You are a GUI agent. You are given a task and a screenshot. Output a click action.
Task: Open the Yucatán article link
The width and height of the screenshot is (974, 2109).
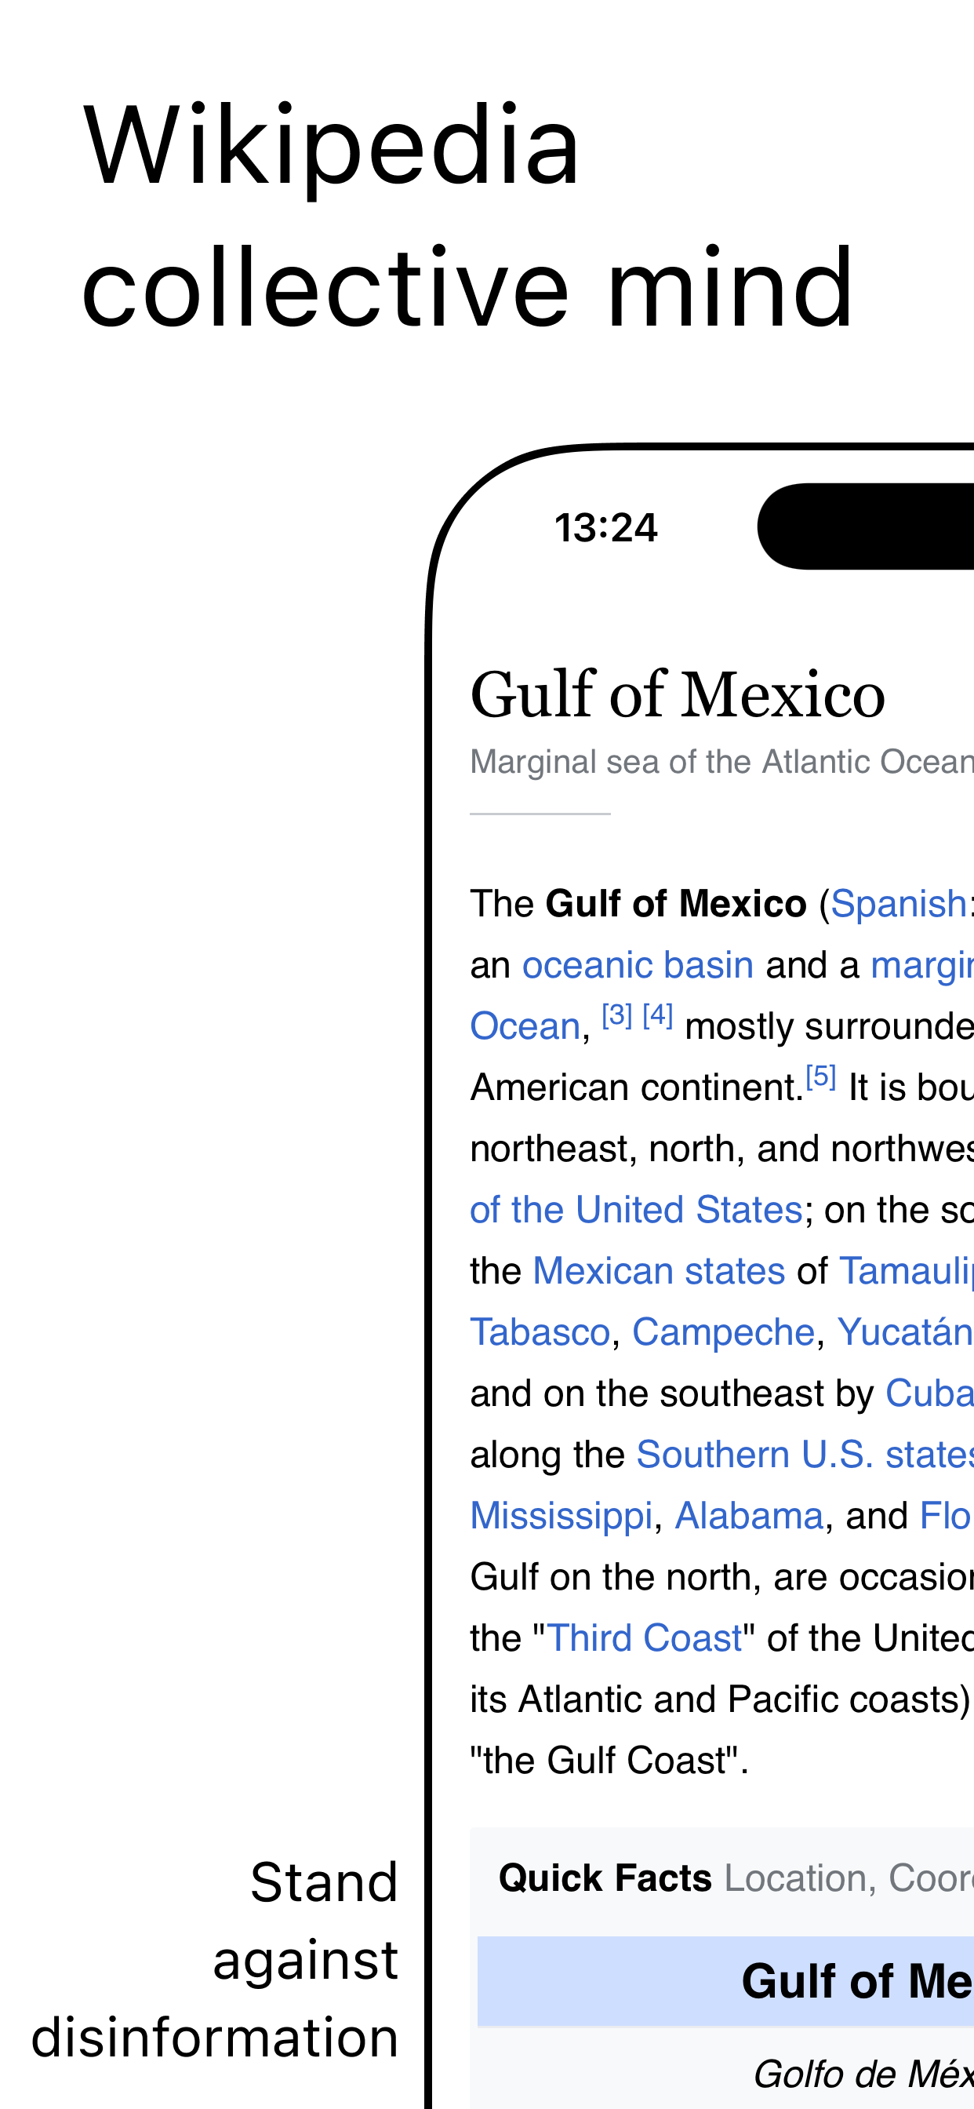(x=904, y=1333)
